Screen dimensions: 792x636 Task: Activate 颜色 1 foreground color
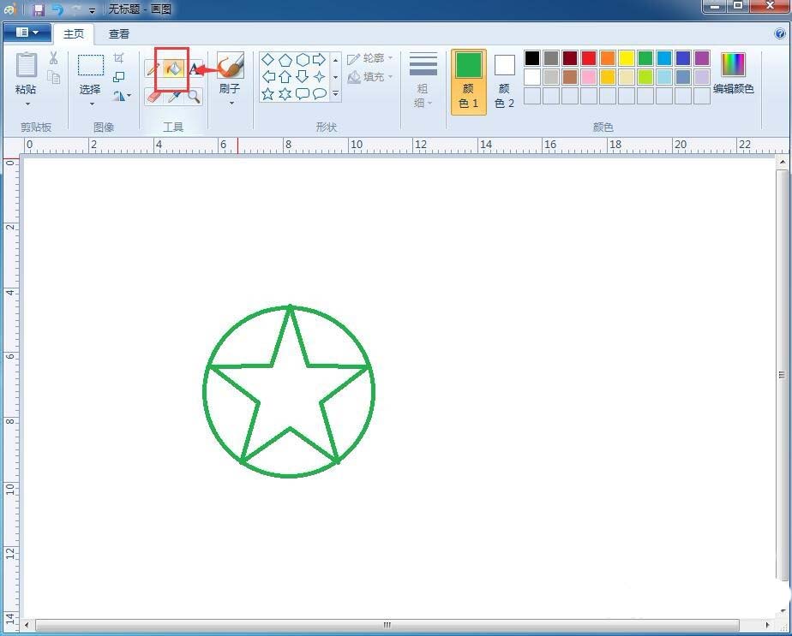point(468,81)
